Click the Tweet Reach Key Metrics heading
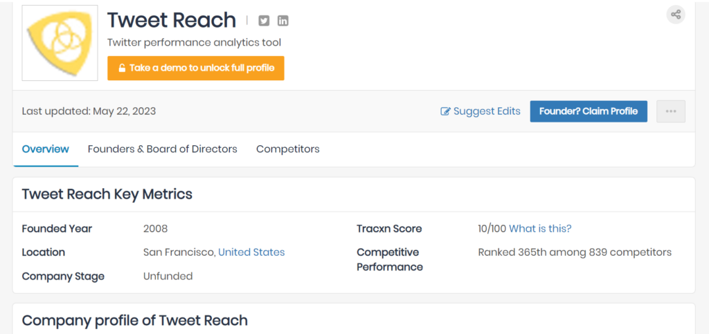 click(x=107, y=194)
